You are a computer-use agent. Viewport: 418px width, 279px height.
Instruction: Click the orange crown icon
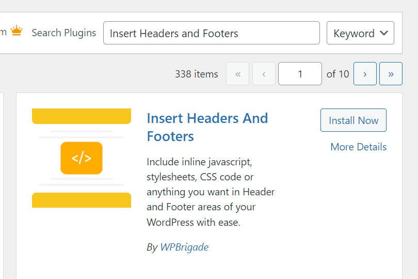coord(17,32)
